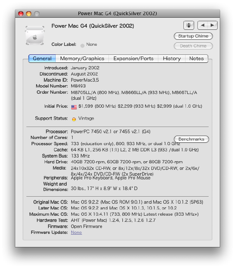Click the Machine ID 'PowerMac3,5'
235x268 pixels.
pyautogui.click(x=85, y=80)
